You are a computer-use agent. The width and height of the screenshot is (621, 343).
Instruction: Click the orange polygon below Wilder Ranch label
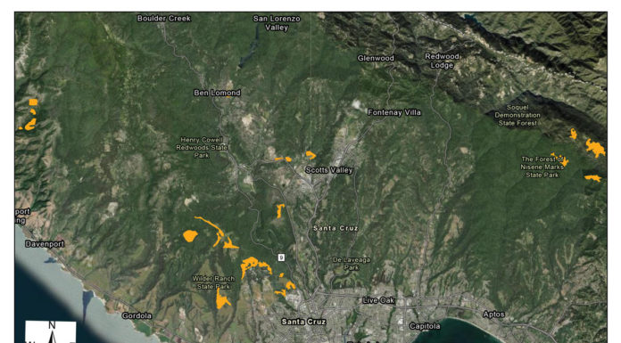point(222,298)
